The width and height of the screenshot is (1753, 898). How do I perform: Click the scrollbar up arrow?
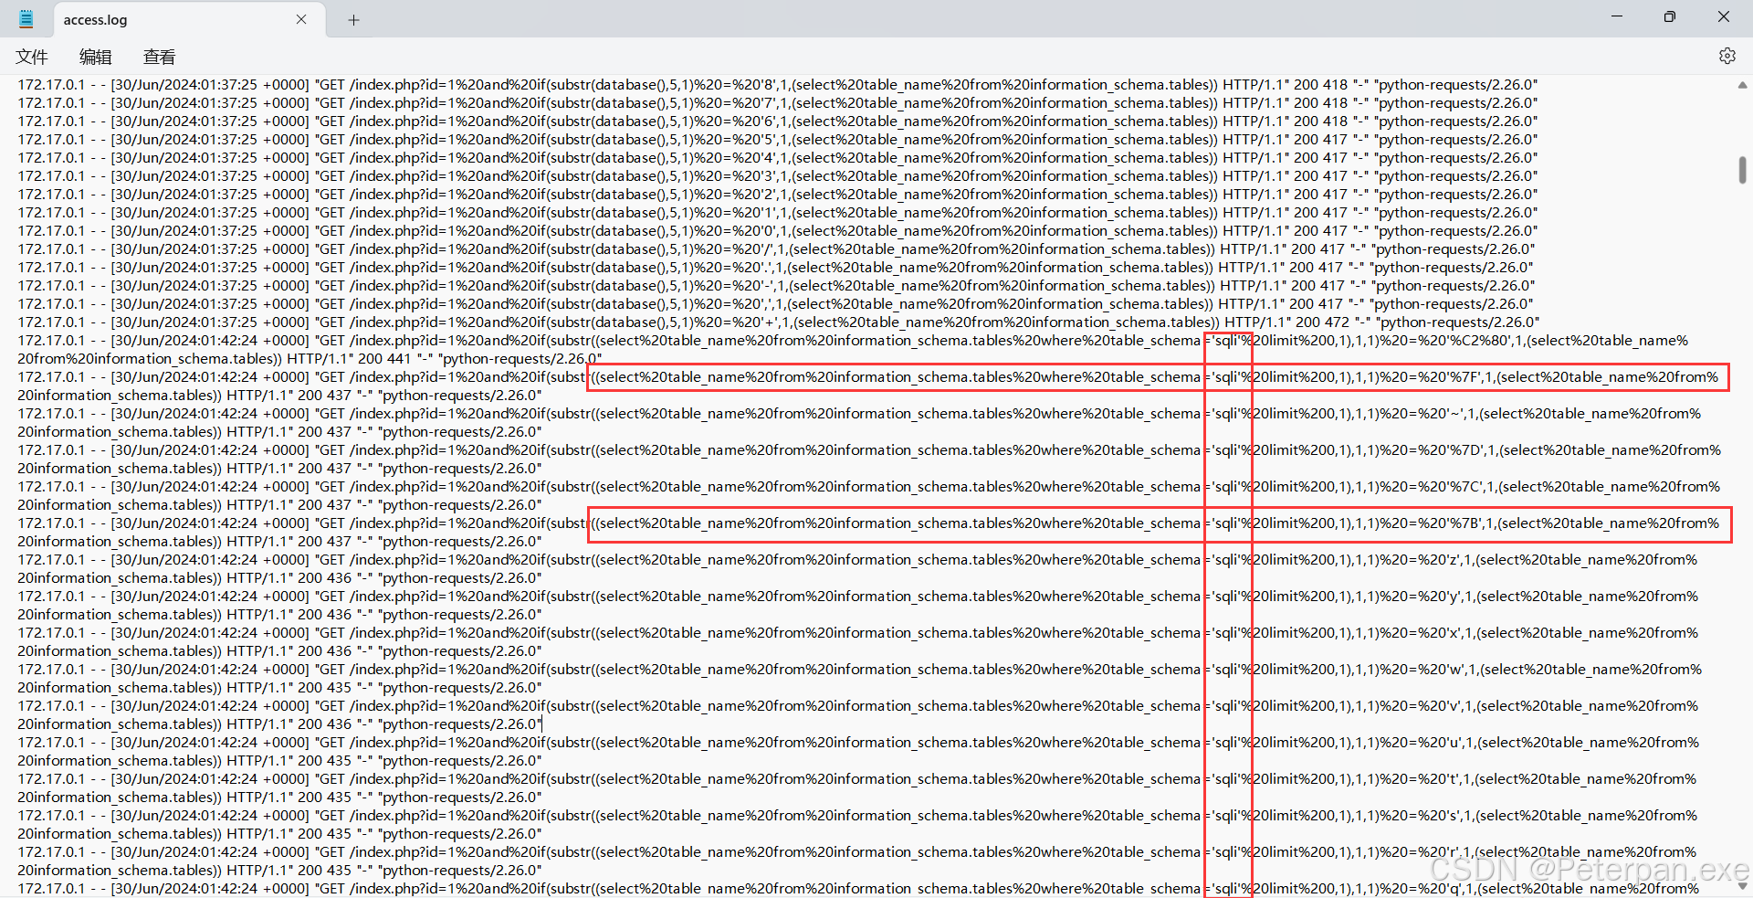[x=1742, y=85]
